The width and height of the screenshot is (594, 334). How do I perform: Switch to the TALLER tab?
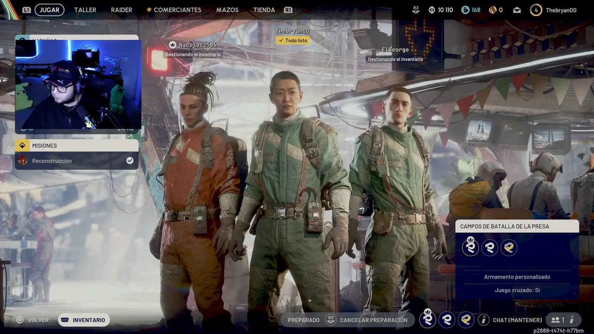85,10
